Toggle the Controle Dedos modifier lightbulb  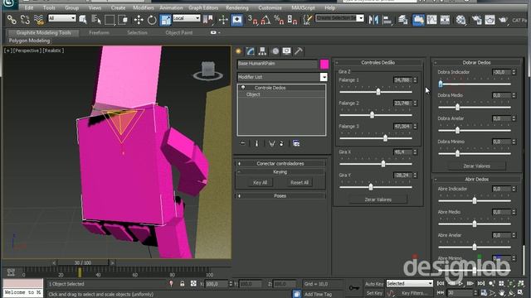pos(243,88)
